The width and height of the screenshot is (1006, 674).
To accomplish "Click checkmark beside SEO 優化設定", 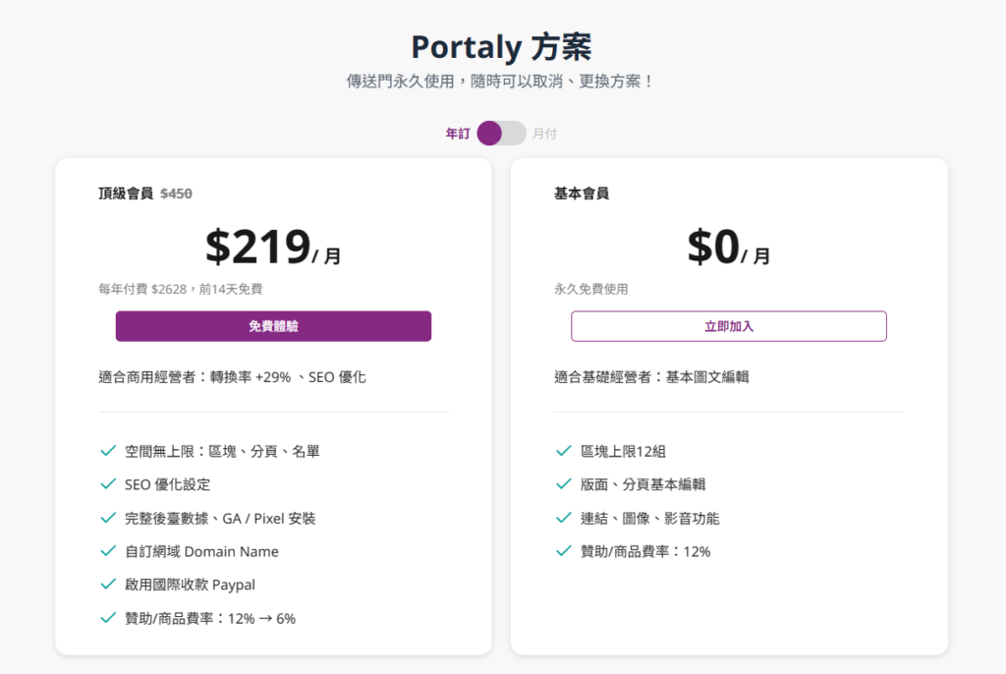I will (108, 484).
